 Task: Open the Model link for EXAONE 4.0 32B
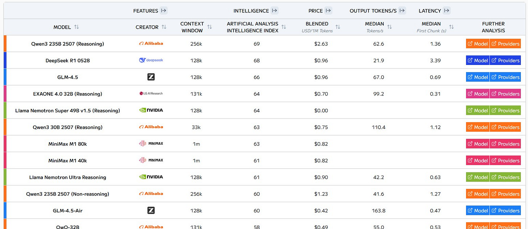pos(477,93)
